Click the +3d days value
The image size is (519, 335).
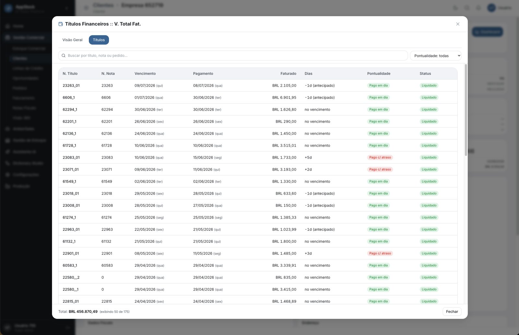(308, 253)
